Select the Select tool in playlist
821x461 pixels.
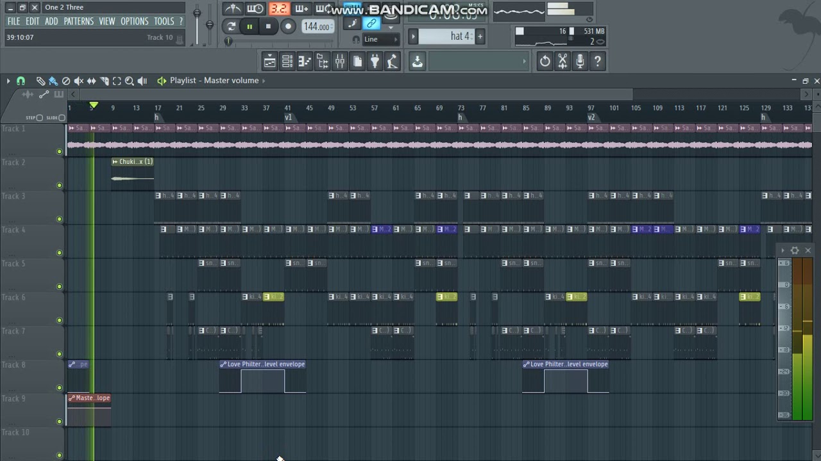pyautogui.click(x=117, y=81)
